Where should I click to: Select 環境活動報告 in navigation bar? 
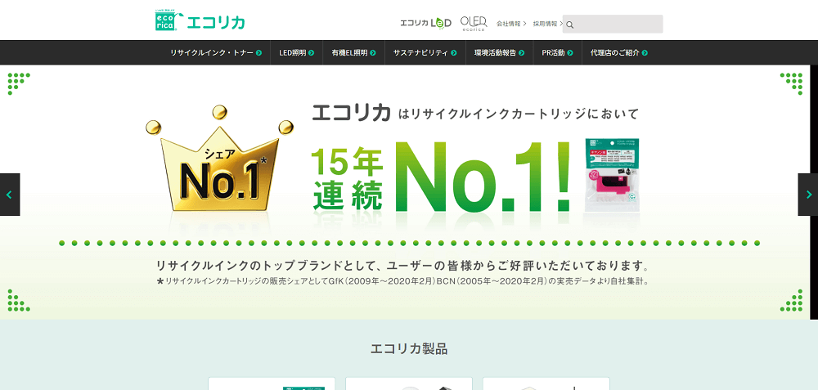pos(499,52)
